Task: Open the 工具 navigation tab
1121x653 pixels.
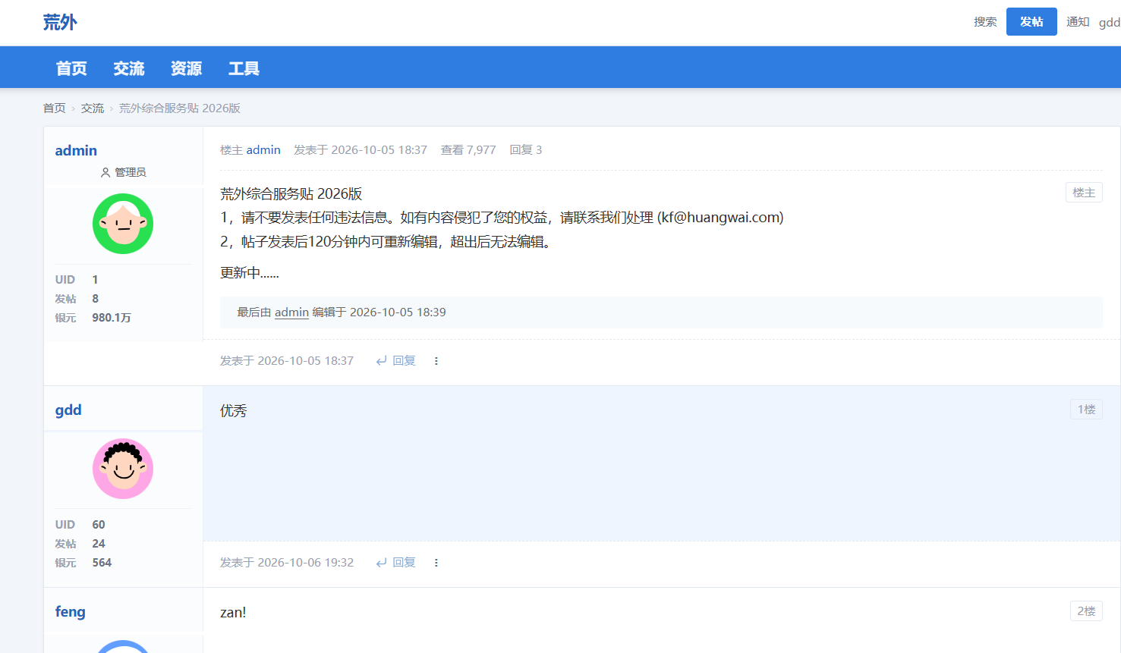Action: (244, 69)
